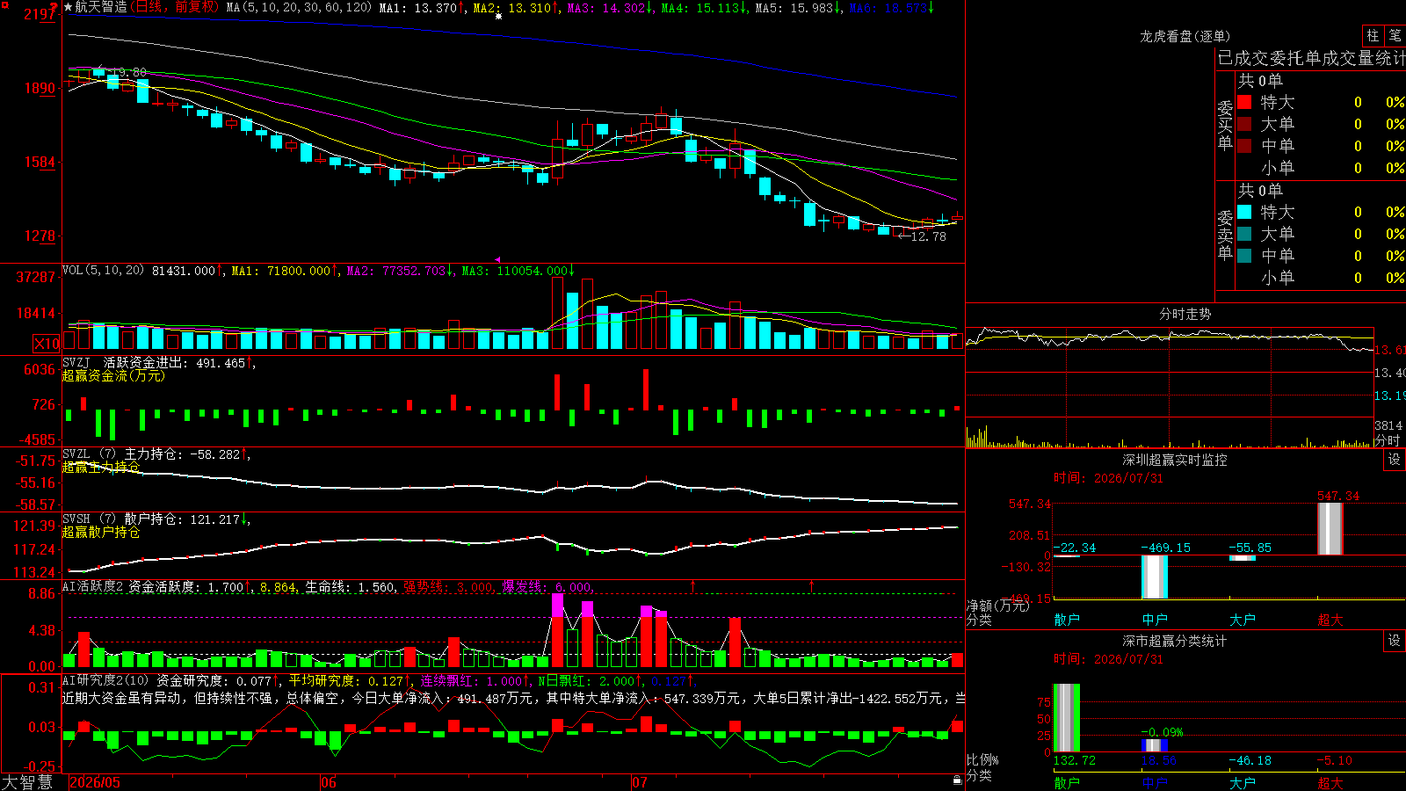This screenshot has width=1406, height=791.
Task: Open the 已成交 tab
Action: [1243, 58]
